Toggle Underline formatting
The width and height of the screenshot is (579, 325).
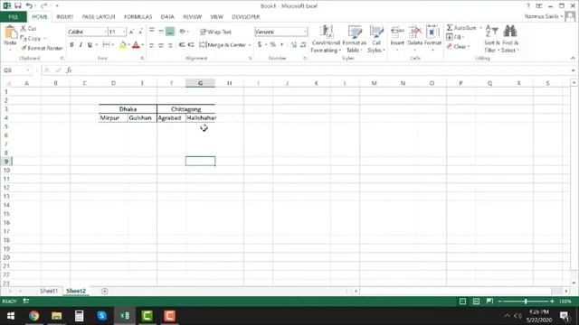(x=90, y=44)
